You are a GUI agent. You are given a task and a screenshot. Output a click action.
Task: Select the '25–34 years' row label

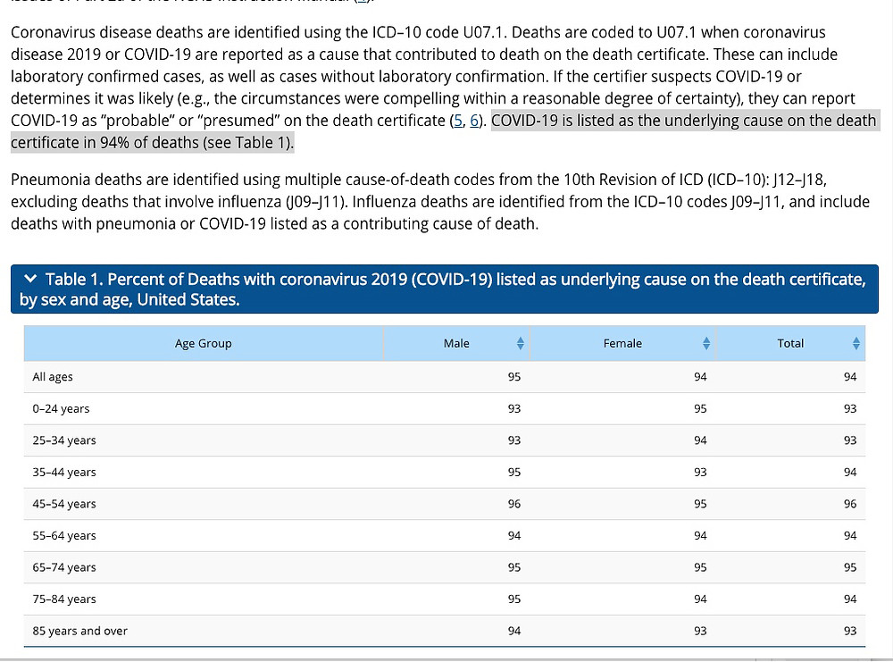click(x=63, y=440)
